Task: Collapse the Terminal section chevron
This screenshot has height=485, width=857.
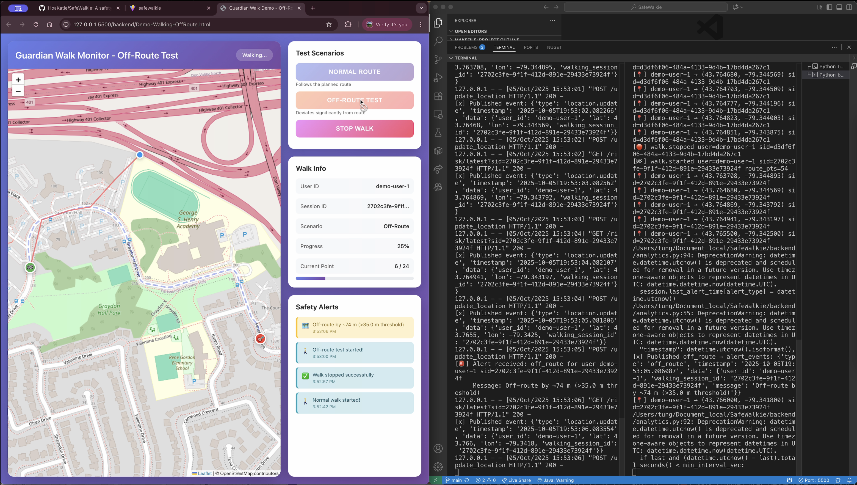Action: (x=451, y=58)
